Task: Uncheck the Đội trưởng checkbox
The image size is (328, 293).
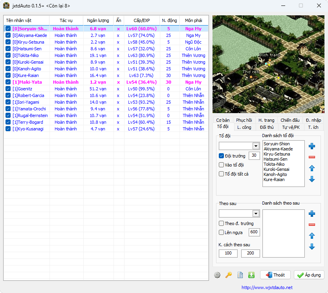Action: pos(222,156)
